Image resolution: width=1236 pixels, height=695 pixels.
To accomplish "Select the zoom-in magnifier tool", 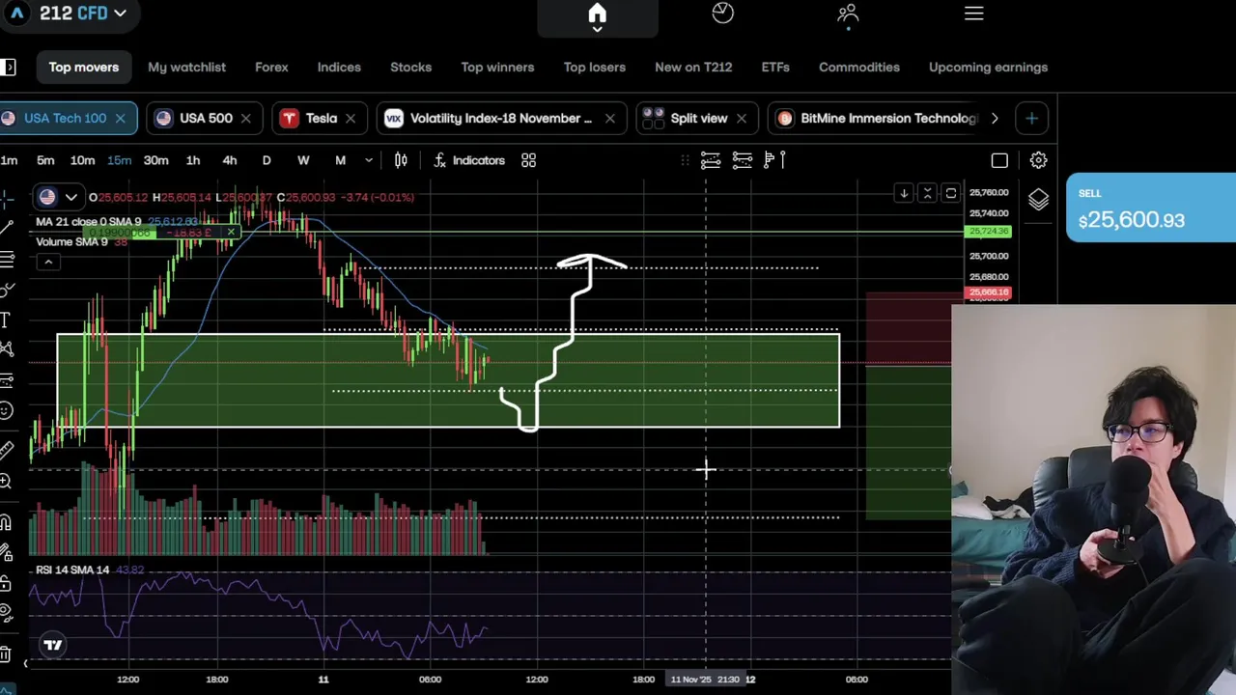I will click(x=6, y=482).
